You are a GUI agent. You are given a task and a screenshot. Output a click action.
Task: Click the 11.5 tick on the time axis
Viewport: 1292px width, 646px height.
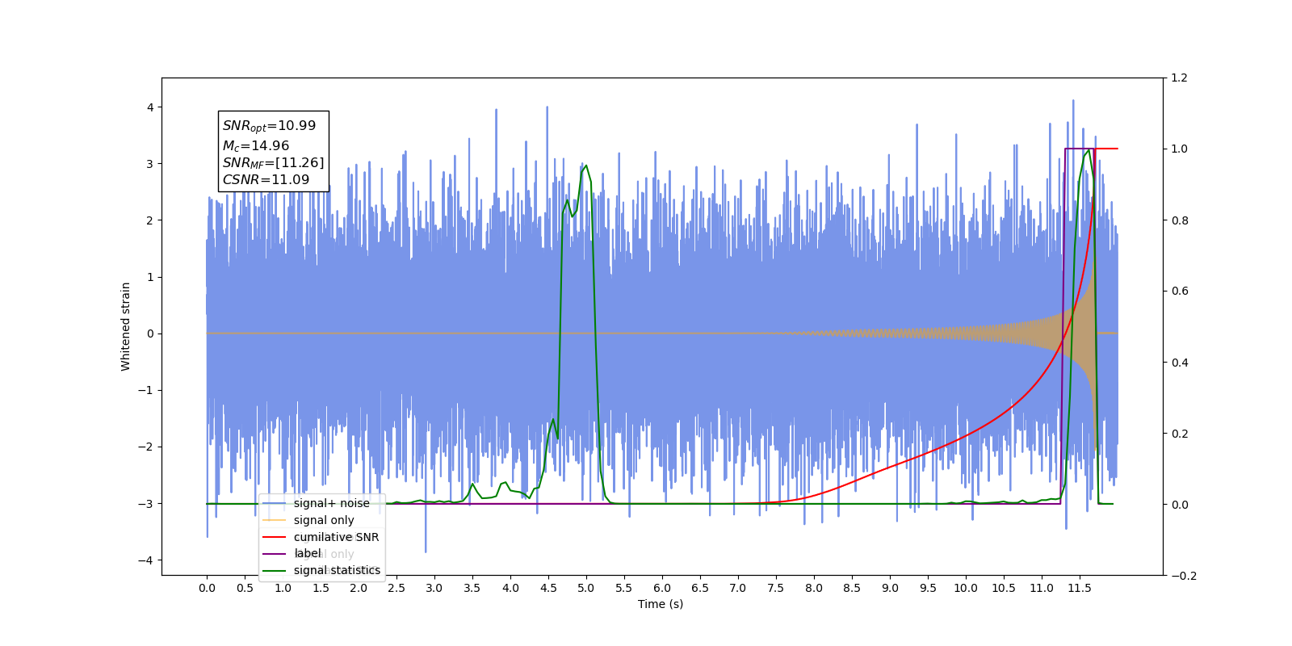point(1080,588)
